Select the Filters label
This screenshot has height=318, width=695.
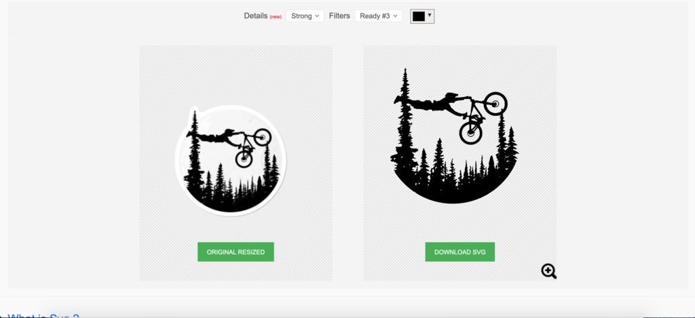(x=339, y=16)
